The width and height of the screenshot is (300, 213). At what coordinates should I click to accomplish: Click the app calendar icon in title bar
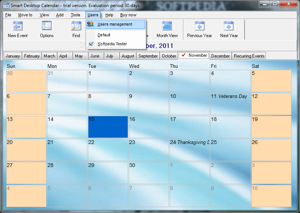point(6,5)
